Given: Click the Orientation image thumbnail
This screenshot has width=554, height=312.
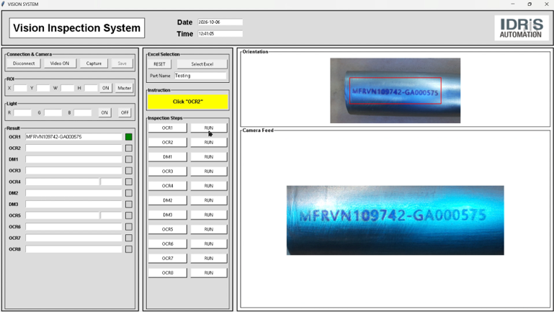Looking at the screenshot, I should 395,91.
